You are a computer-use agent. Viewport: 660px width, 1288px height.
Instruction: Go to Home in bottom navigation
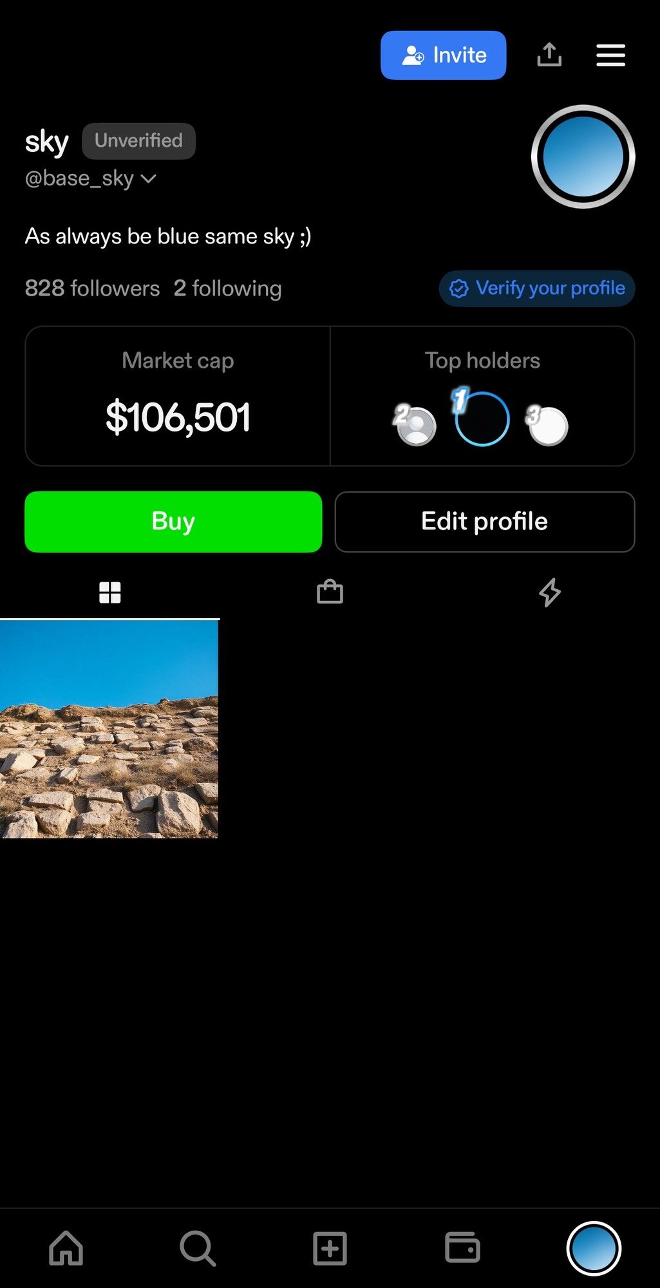point(66,1248)
